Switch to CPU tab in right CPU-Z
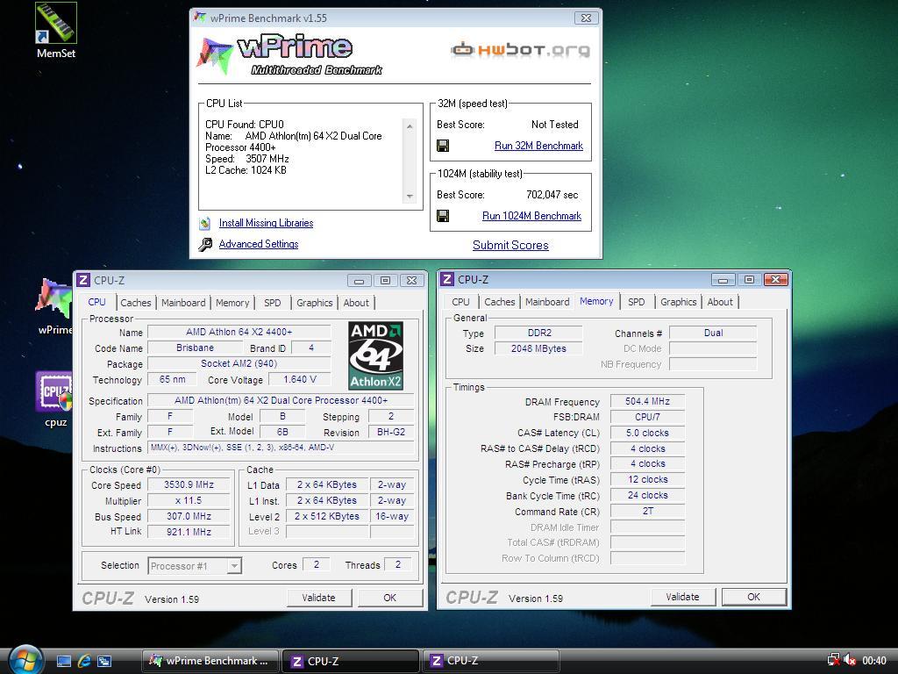This screenshot has height=674, width=898. click(460, 302)
